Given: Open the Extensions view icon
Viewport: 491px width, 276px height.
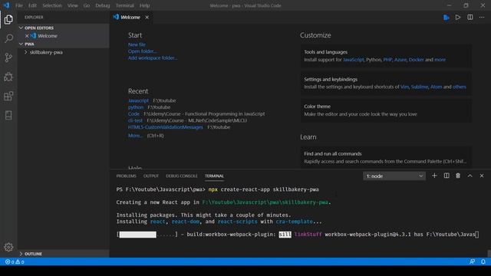Looking at the screenshot, I should pyautogui.click(x=8, y=96).
